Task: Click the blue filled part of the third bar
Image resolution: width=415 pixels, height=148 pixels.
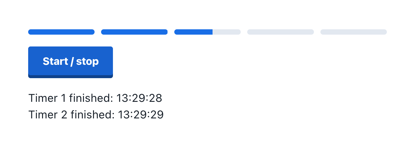Action: click(193, 32)
